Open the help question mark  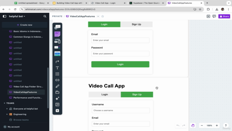coord(226,126)
